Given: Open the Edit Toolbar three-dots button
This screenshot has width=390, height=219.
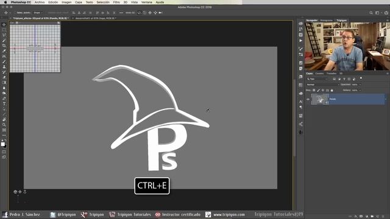Looking at the screenshot, I should point(4,135).
